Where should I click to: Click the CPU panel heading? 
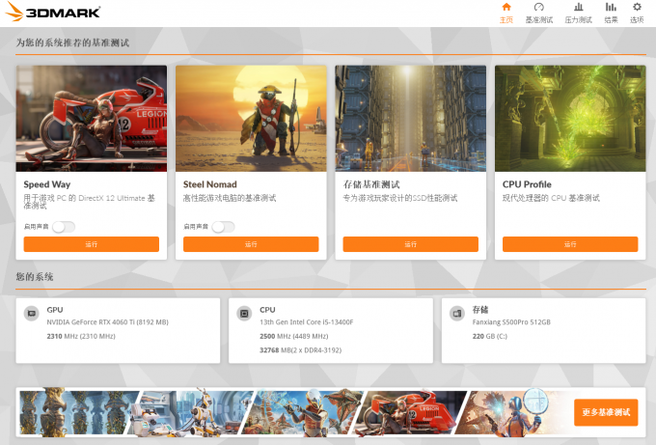pyautogui.click(x=267, y=310)
